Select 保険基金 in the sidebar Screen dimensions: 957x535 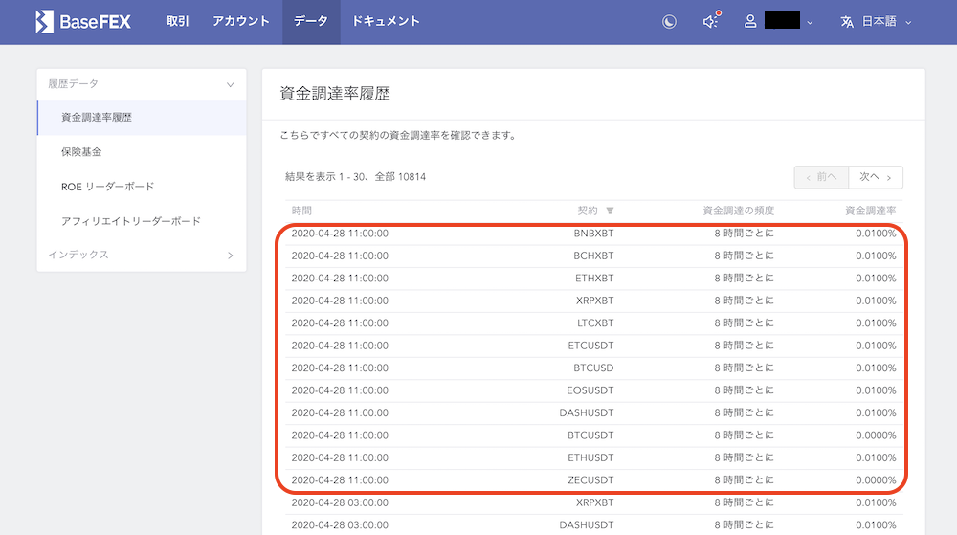point(81,152)
